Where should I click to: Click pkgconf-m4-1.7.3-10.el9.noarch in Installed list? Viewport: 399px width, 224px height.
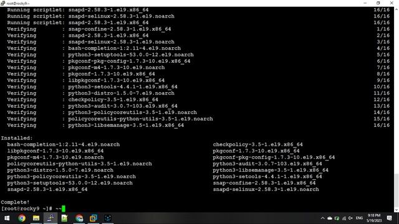pyautogui.click(x=55, y=157)
